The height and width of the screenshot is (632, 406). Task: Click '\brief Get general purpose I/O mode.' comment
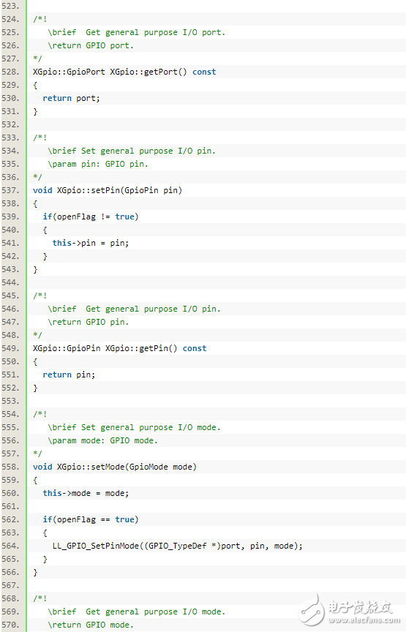[136, 612]
